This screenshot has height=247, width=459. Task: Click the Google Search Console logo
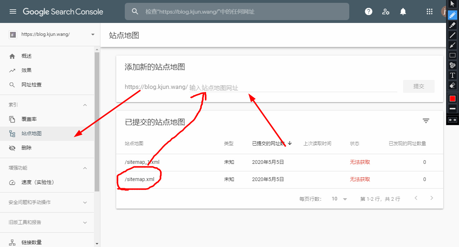tap(63, 11)
